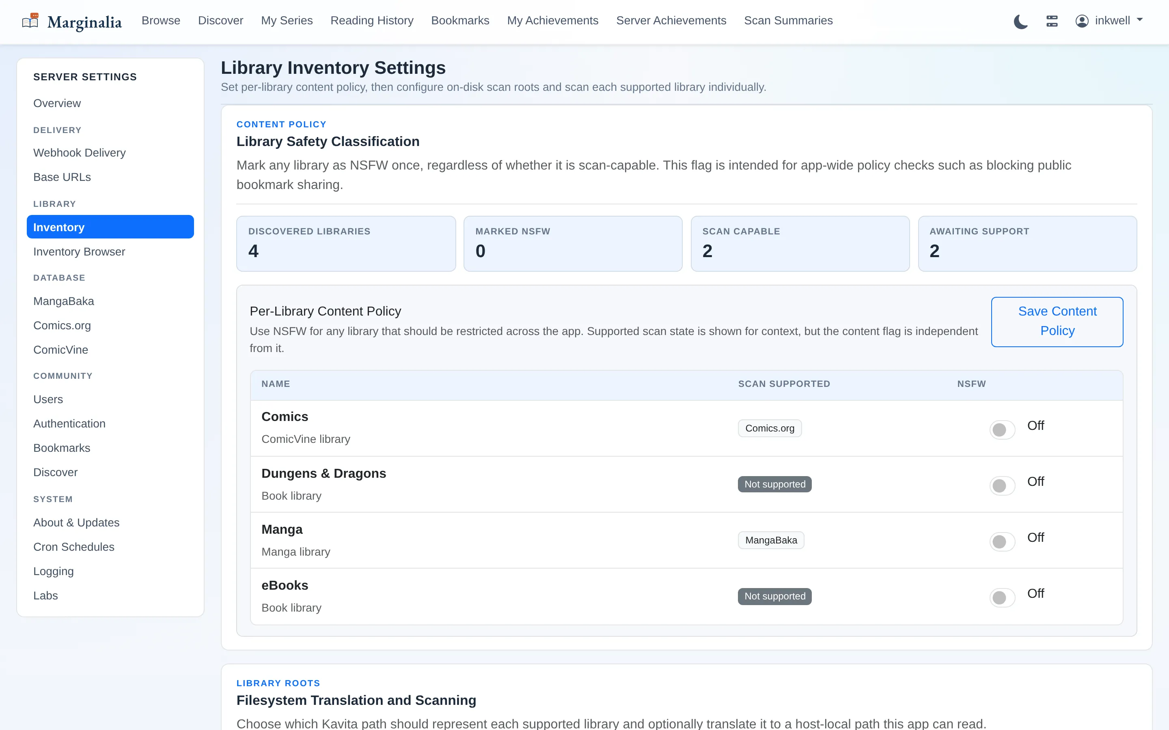Viewport: 1169px width, 730px height.
Task: Click the Marginalia book logo icon
Action: tap(30, 21)
